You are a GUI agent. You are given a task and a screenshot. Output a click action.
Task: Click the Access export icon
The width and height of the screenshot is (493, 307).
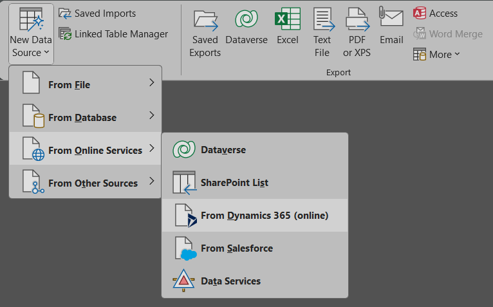coord(436,14)
